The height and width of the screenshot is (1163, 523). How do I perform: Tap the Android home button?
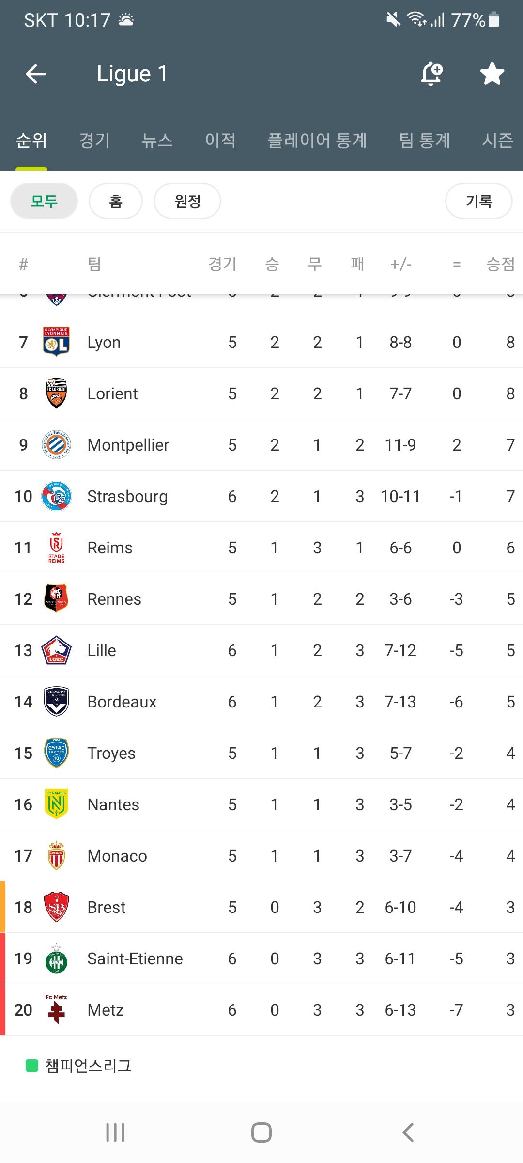tap(261, 1132)
